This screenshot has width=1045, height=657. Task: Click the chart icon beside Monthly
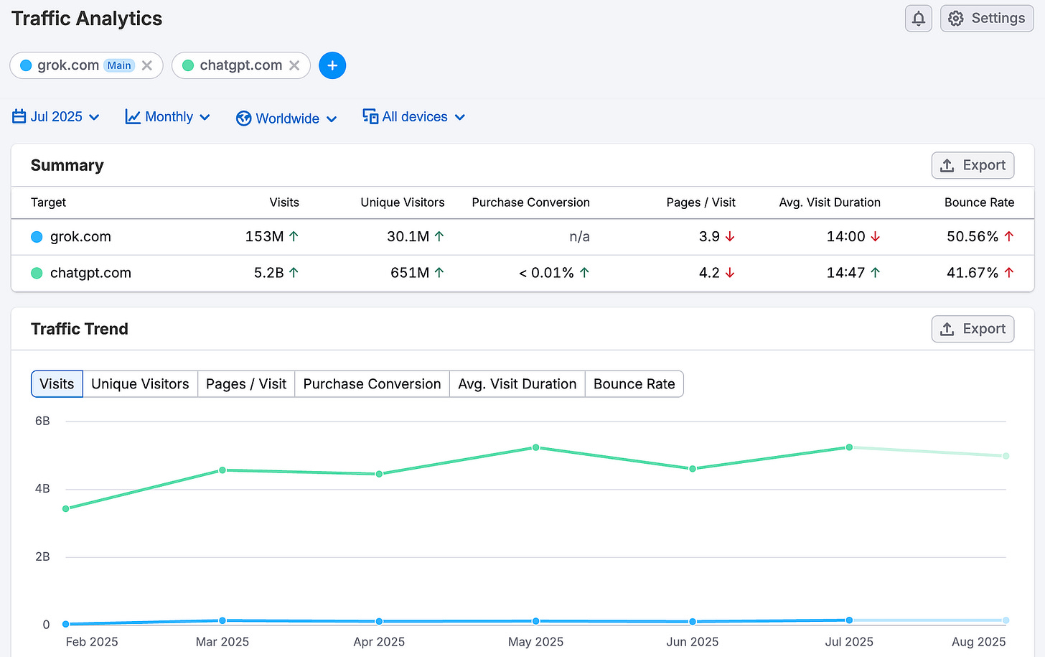[133, 117]
